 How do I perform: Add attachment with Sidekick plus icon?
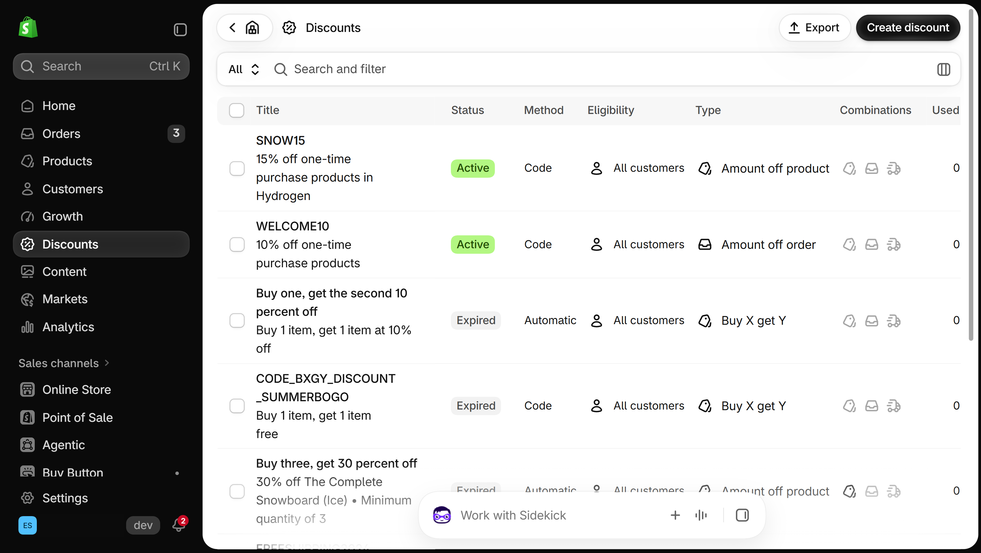click(x=675, y=515)
